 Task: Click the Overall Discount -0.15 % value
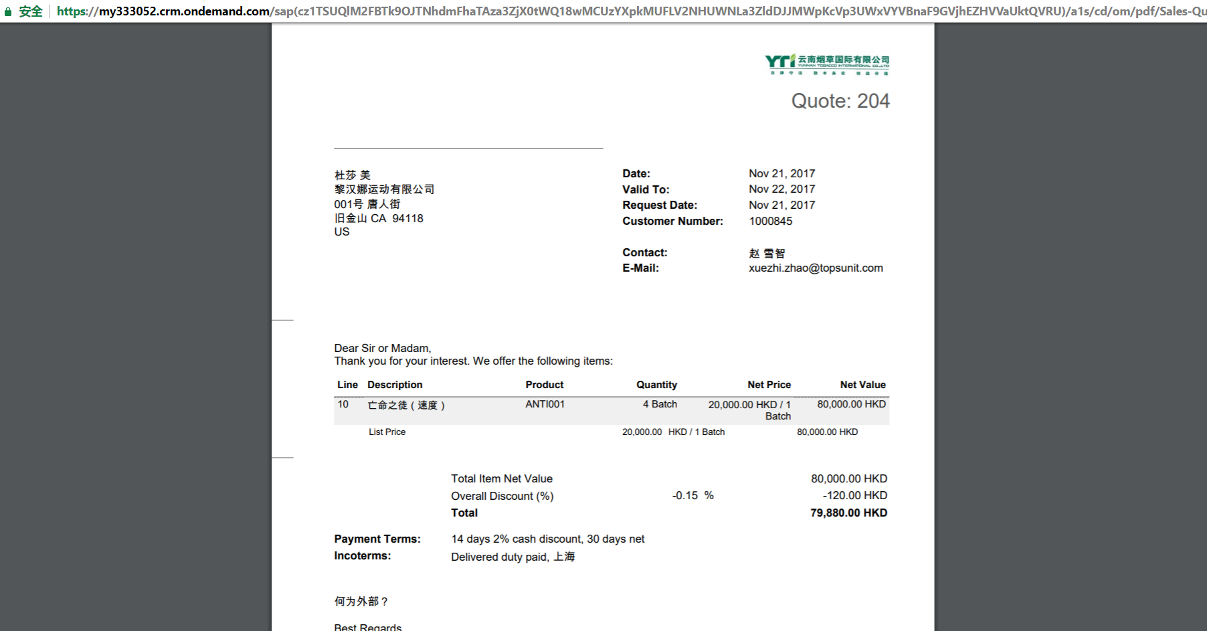[692, 496]
